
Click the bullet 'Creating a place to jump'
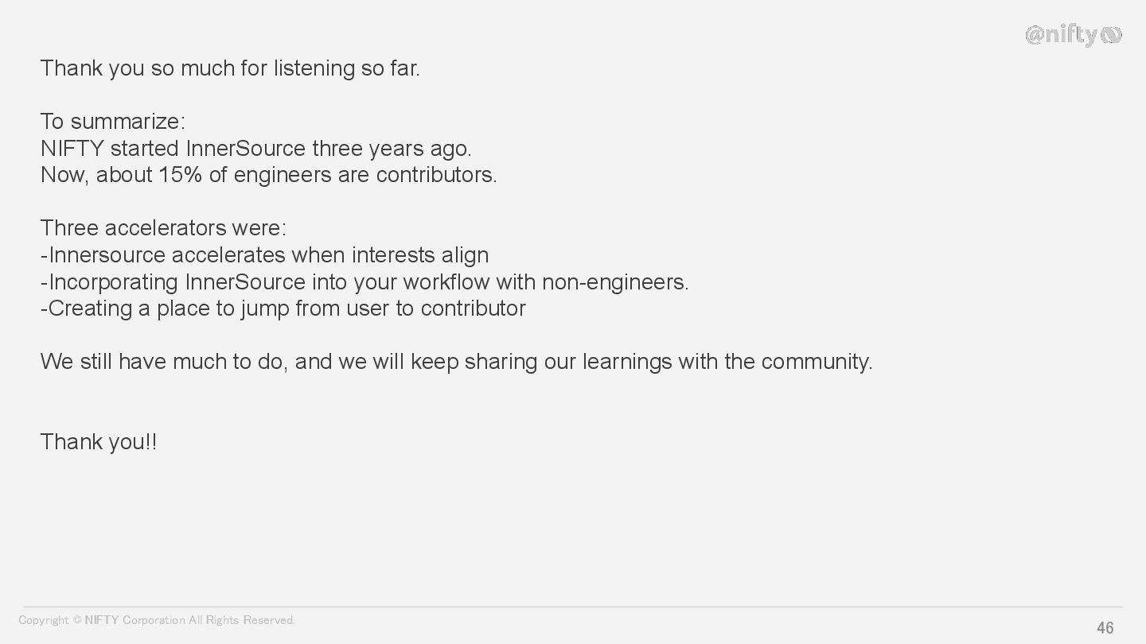[283, 308]
